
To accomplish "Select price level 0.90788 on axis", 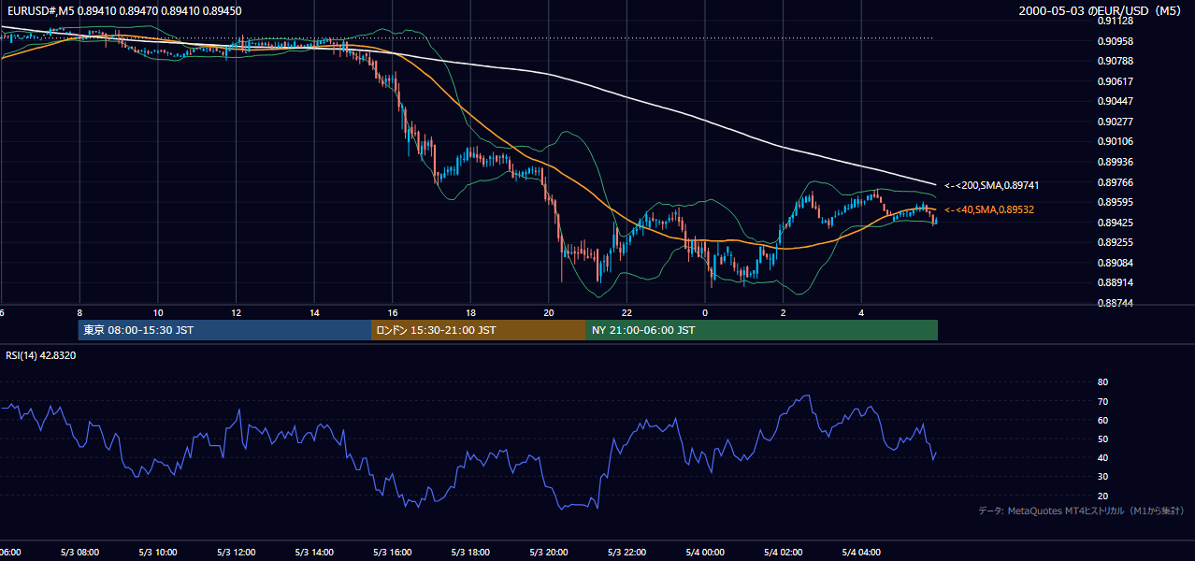I will click(1116, 62).
